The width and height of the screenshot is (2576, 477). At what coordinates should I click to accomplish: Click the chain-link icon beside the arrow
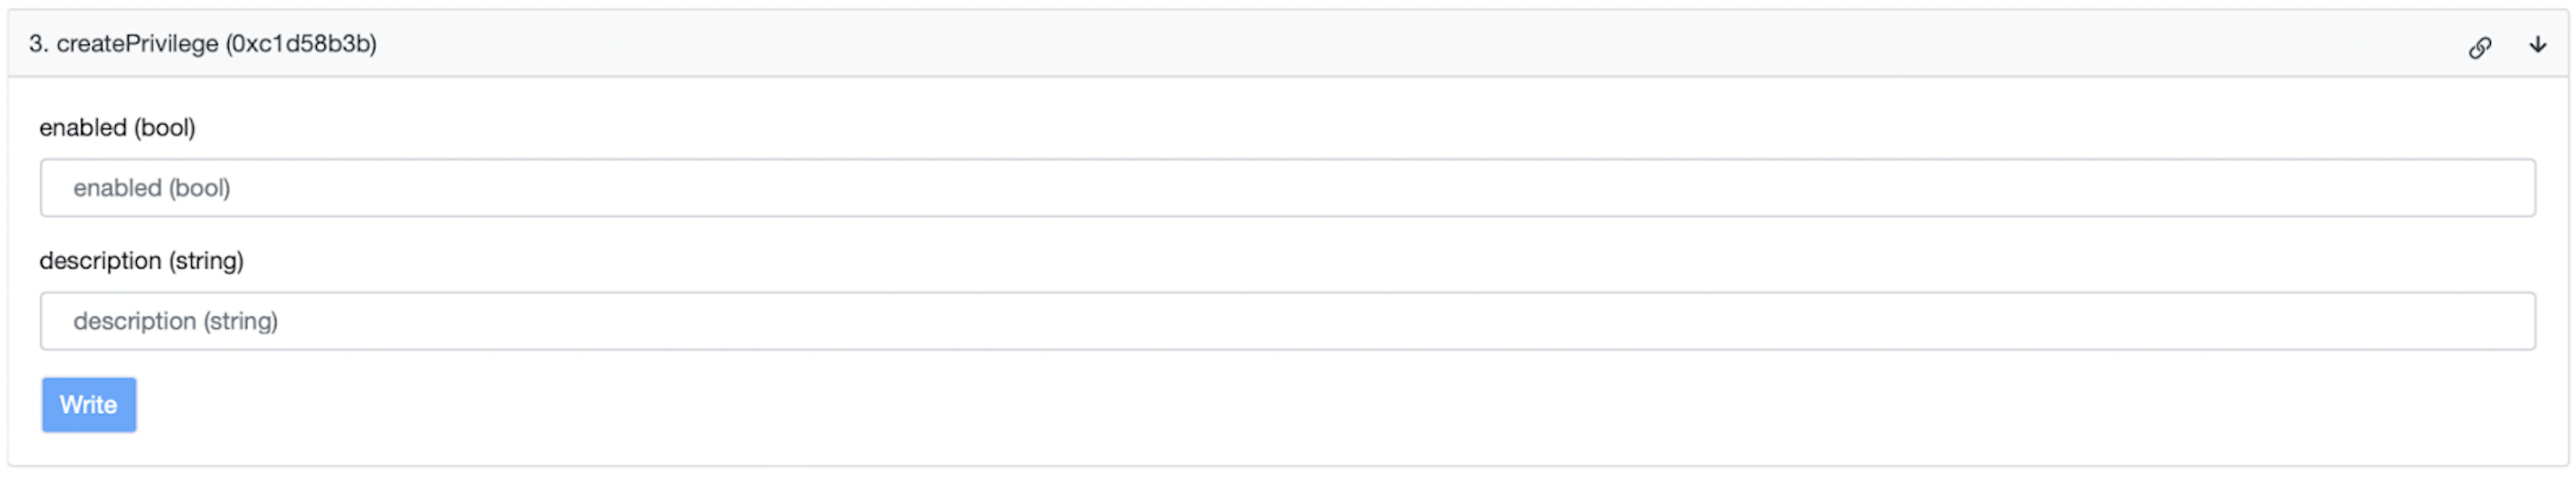pos(2479,47)
